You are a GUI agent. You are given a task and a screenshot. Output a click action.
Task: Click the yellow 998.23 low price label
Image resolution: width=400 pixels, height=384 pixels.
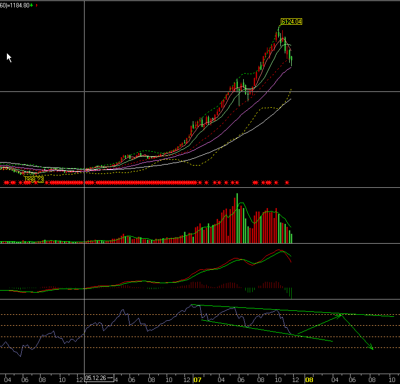[x=35, y=180]
